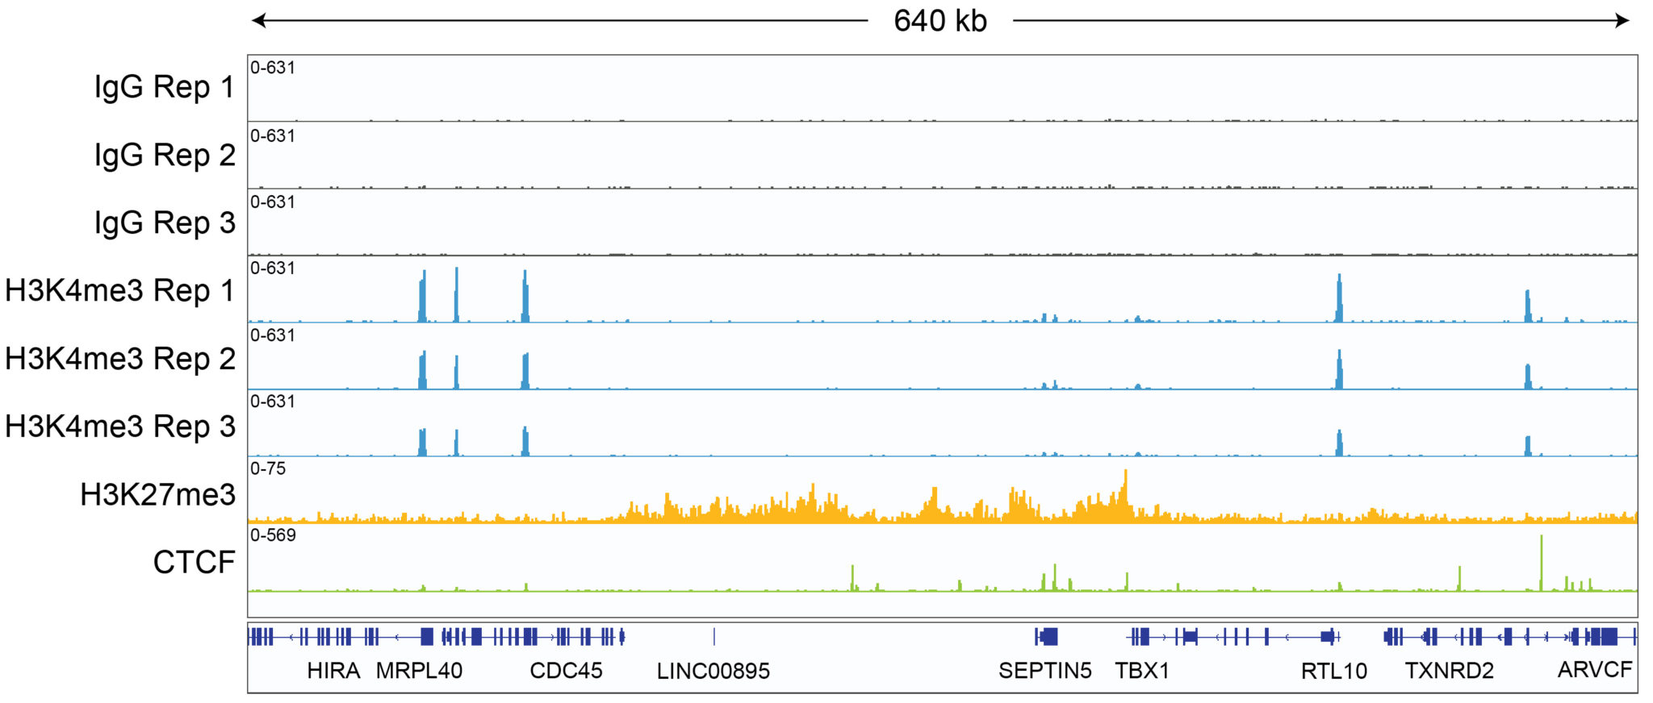
Task: Click the SEPTIN5 gene name
Action: point(1044,671)
